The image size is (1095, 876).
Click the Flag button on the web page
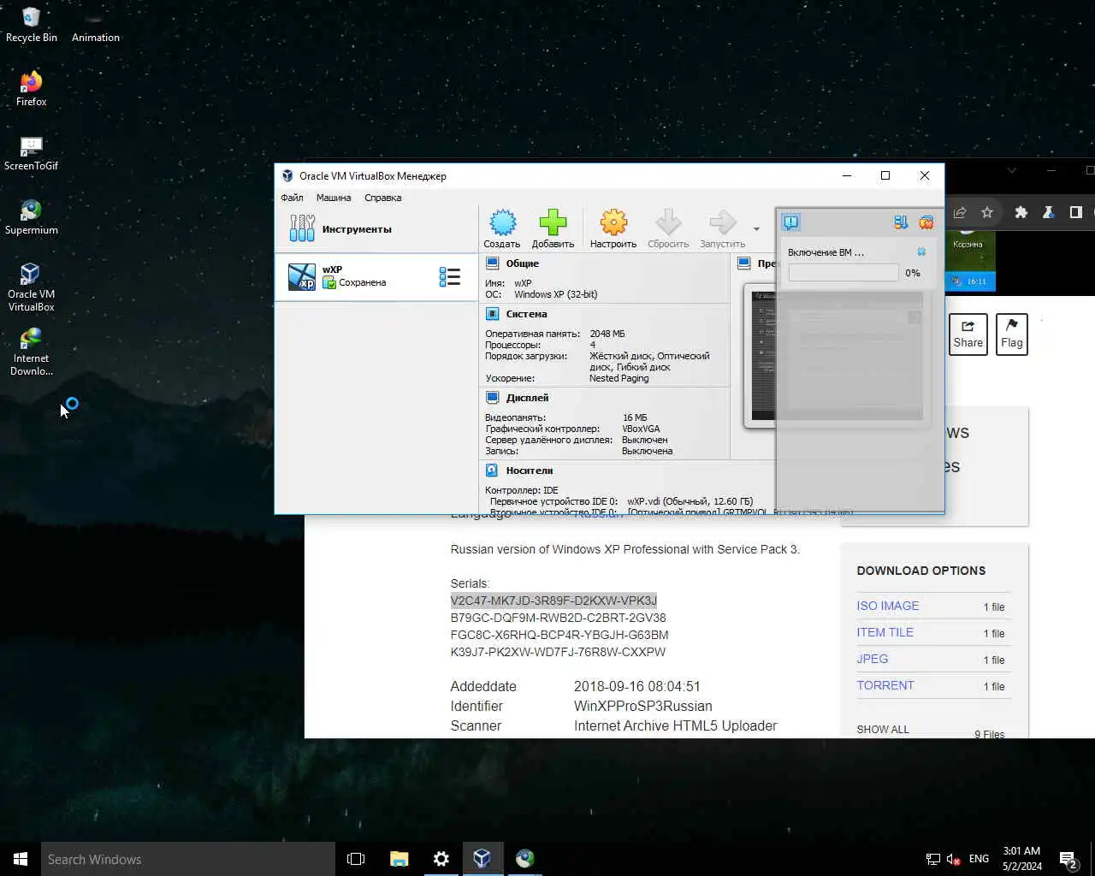1012,334
